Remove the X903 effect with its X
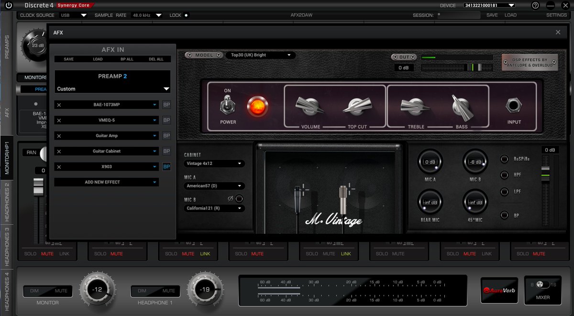Image resolution: width=574 pixels, height=316 pixels. (x=59, y=167)
